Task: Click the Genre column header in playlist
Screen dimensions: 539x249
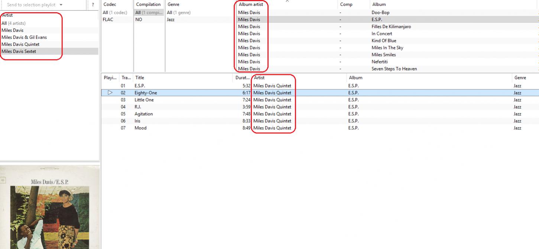Action: [520, 78]
